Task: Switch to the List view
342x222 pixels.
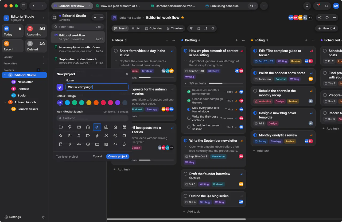Action: tap(136, 28)
